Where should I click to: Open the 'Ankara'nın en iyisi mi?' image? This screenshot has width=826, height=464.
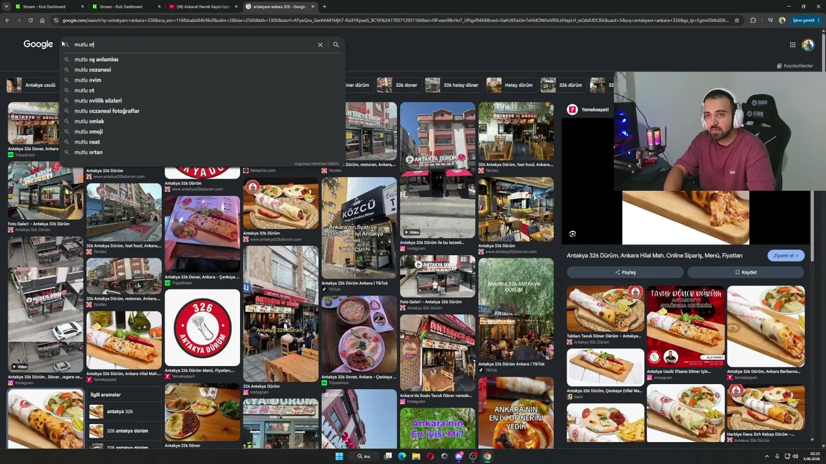(438, 428)
